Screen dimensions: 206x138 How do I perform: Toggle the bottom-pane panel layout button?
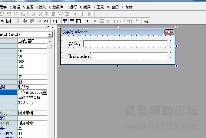tap(72, 21)
